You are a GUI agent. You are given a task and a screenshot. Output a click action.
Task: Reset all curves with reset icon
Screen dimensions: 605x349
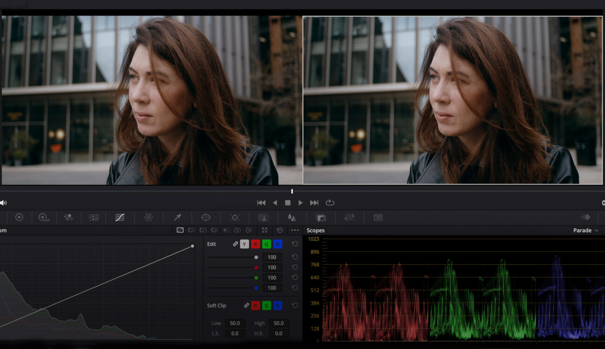click(280, 230)
